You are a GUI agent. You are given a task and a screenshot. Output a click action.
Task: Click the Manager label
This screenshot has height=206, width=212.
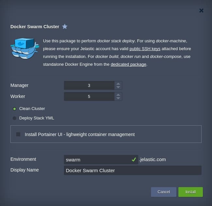[x=19, y=85]
